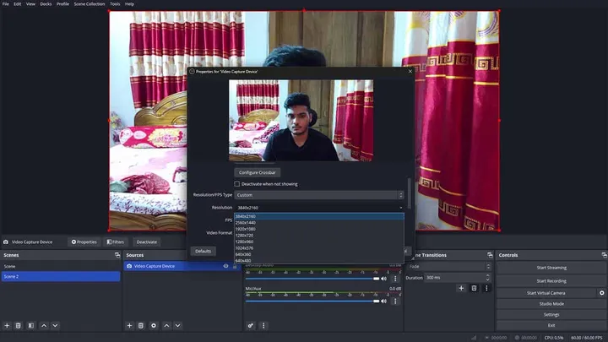Open the Scene Collection menu
Screen dimensions: 608x342
[x=90, y=4]
